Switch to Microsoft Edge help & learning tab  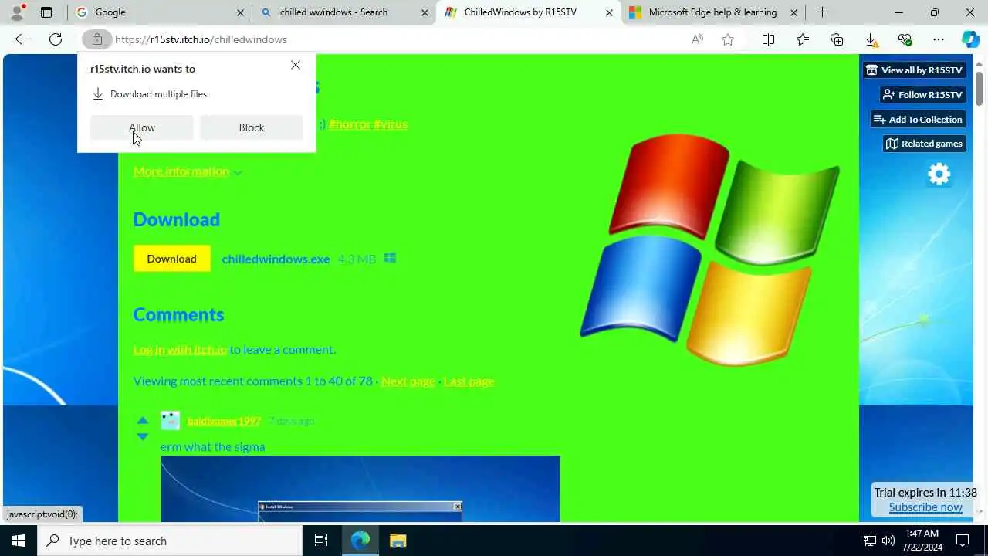coord(713,12)
